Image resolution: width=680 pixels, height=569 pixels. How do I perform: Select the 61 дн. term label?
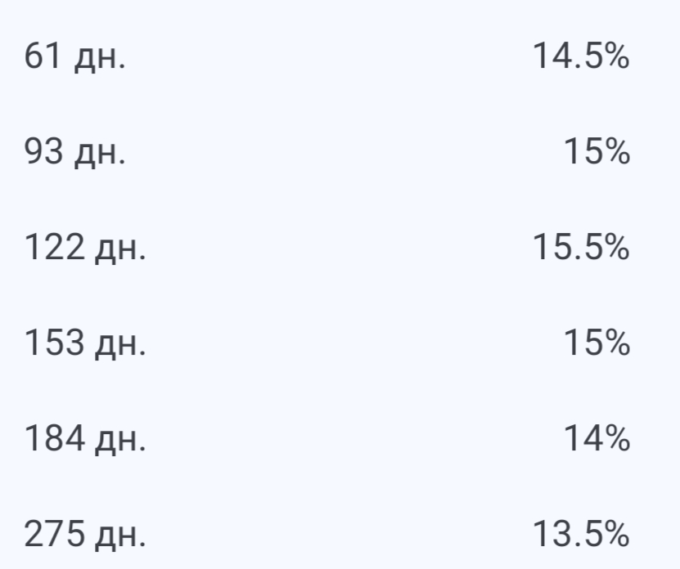pyautogui.click(x=76, y=58)
